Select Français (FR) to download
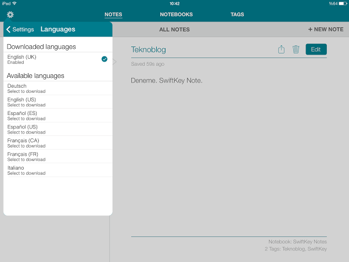 [58, 156]
